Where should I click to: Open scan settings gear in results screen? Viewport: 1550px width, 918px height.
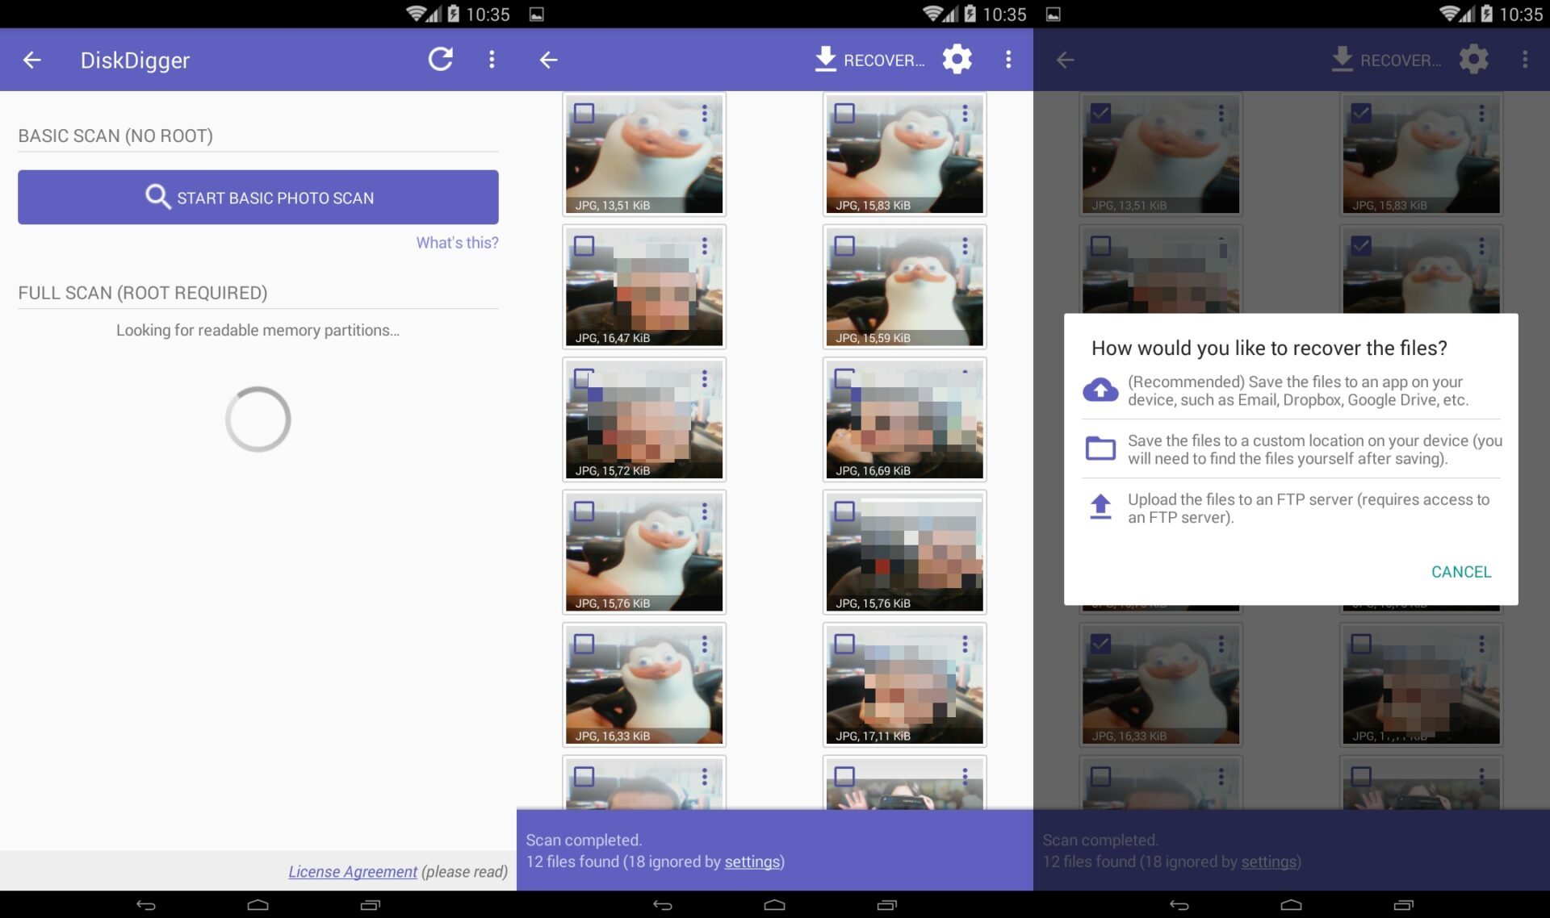click(x=957, y=59)
